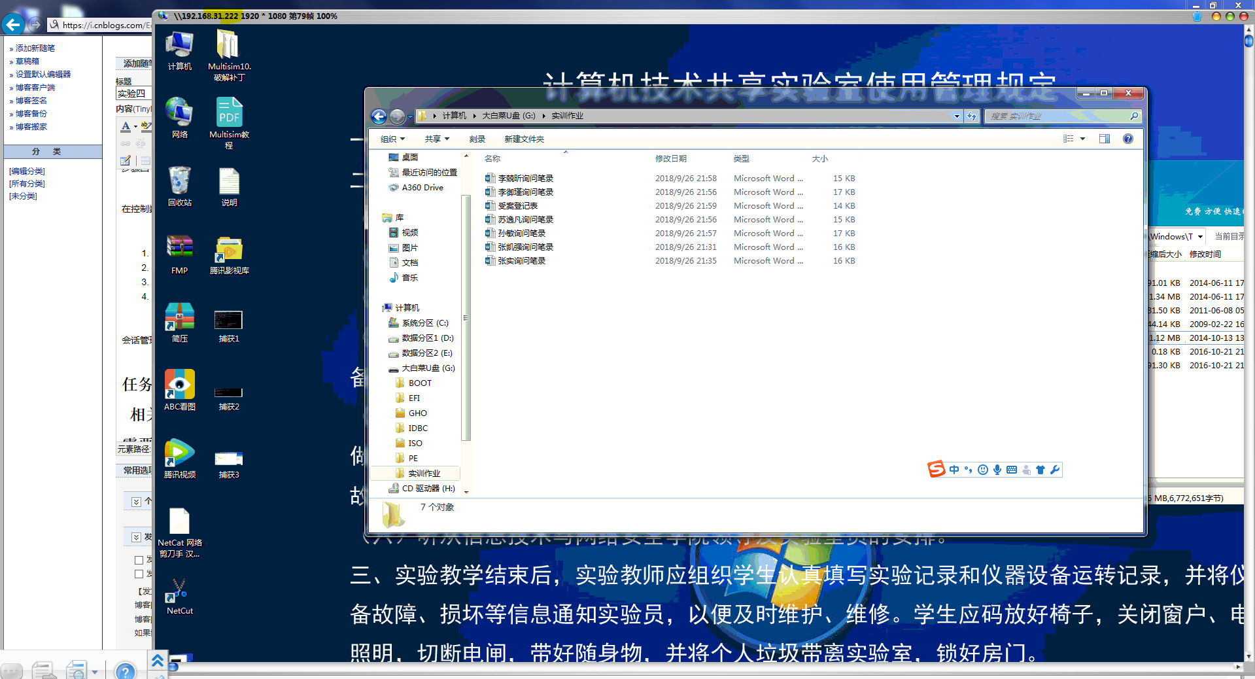Open the 腾讯影视库 desktop shortcut

[x=229, y=254]
